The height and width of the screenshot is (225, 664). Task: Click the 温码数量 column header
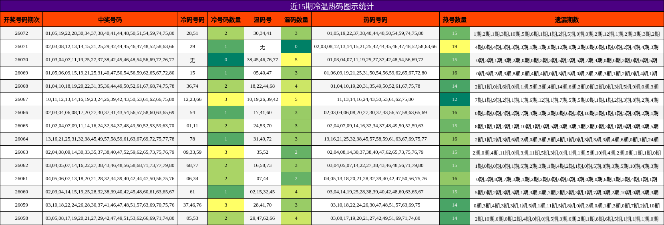coord(296,20)
